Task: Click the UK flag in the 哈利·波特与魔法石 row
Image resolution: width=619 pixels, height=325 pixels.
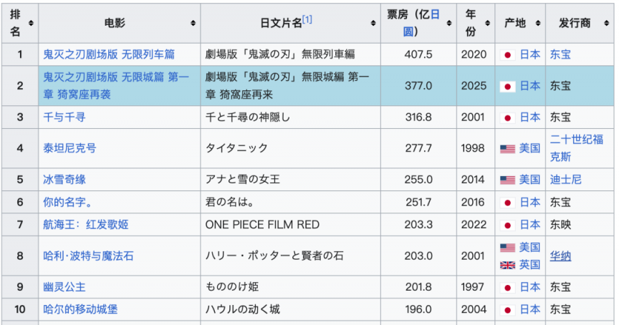Action: (507, 265)
